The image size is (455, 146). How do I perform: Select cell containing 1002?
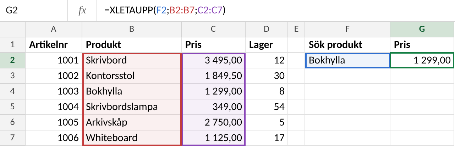pyautogui.click(x=54, y=76)
